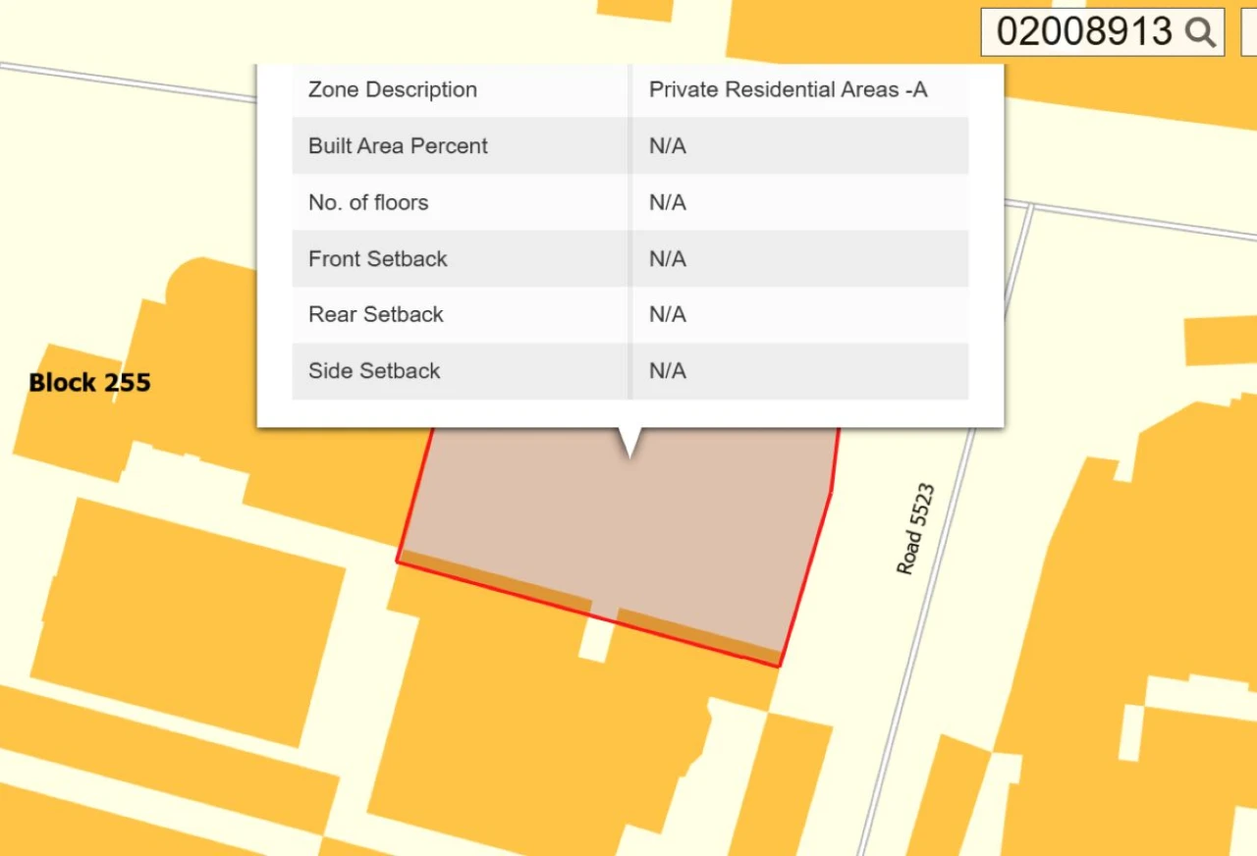Viewport: 1257px width, 856px height.
Task: Click the No. of floors label
Action: tap(368, 203)
